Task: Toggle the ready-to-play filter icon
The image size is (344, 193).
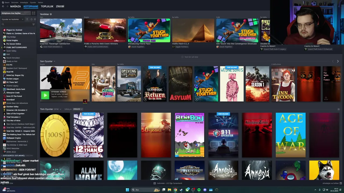Action: (35, 19)
